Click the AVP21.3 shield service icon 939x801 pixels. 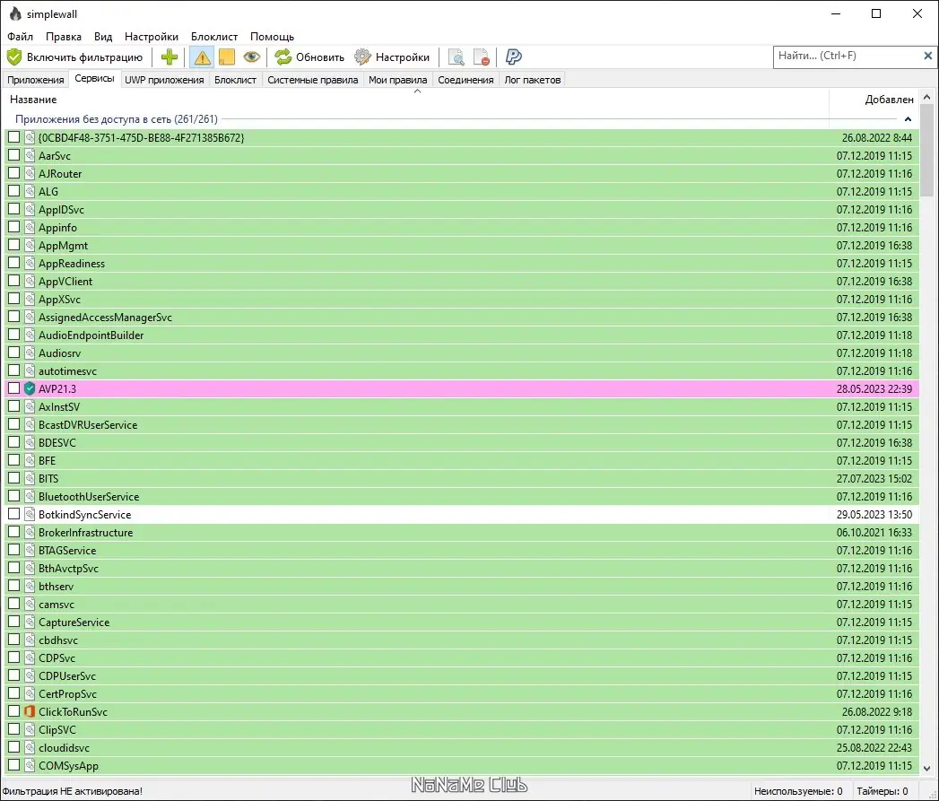tap(30, 388)
